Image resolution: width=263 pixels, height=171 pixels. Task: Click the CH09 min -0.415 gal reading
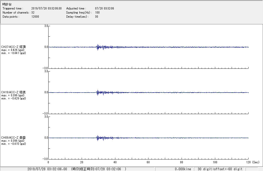tap(13, 144)
